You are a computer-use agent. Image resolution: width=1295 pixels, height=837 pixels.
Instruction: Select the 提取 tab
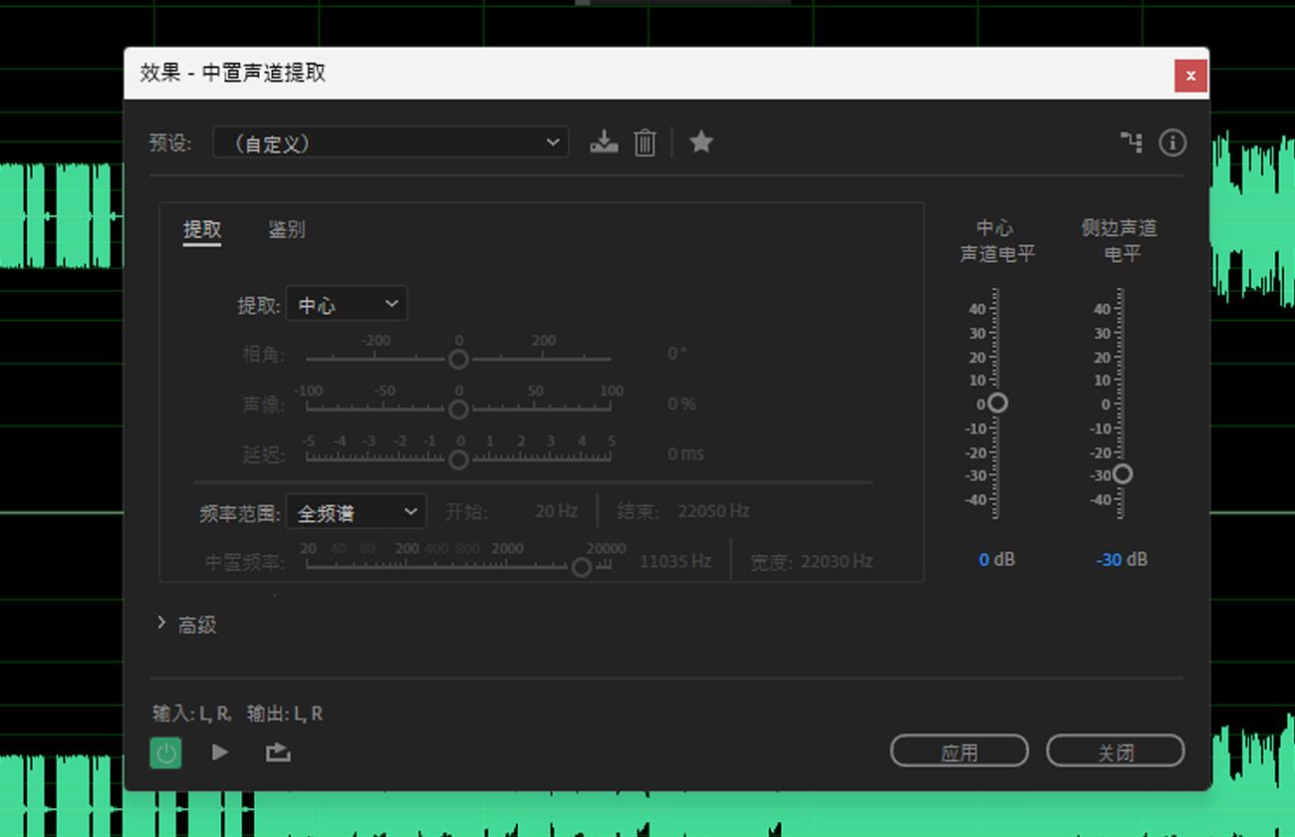point(202,229)
